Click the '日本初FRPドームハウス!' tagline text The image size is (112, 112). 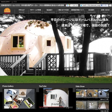coord(11,5)
